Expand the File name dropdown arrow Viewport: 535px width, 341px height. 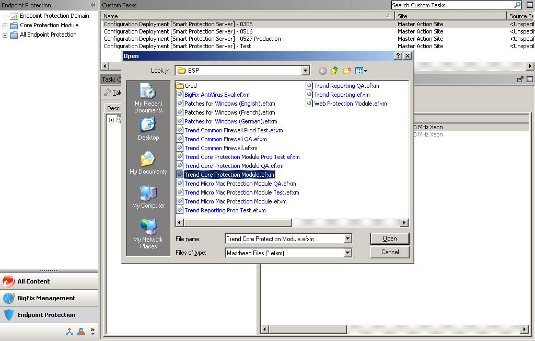[347, 238]
